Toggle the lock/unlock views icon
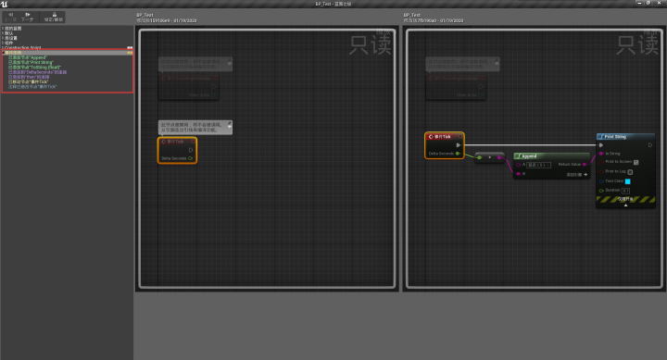Viewport: 667px width, 360px height. point(54,17)
